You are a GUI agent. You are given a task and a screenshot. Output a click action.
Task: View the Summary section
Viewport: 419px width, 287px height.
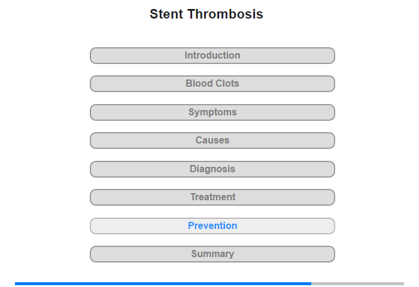(x=212, y=254)
